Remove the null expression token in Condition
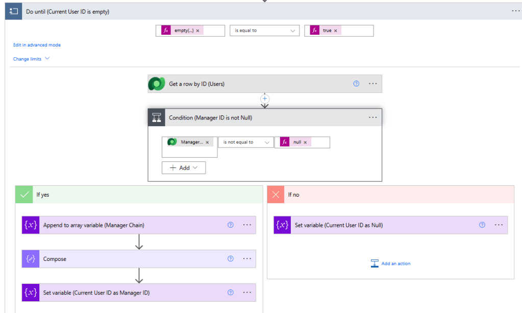The height and width of the screenshot is (313, 522). tap(305, 142)
